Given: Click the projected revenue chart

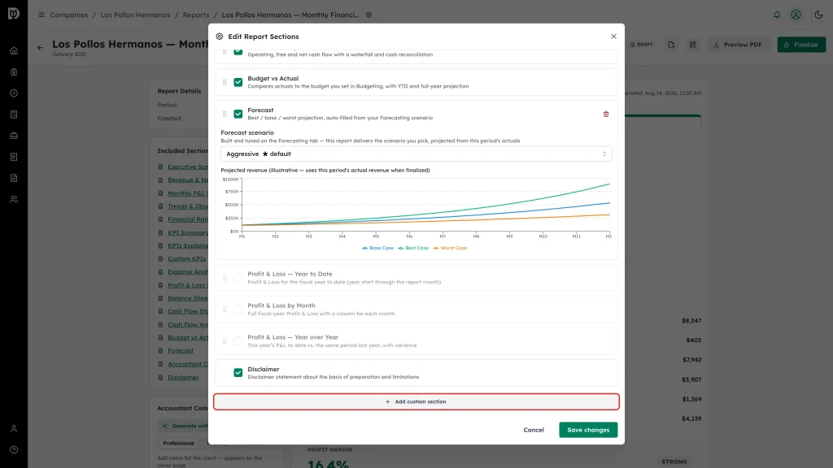Looking at the screenshot, I should (x=416, y=208).
